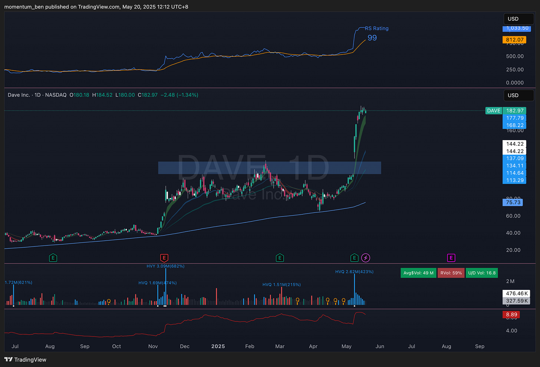Screen dimensions: 540x367
Task: Click the green earnings E marker below August 2024
Action: click(x=53, y=258)
